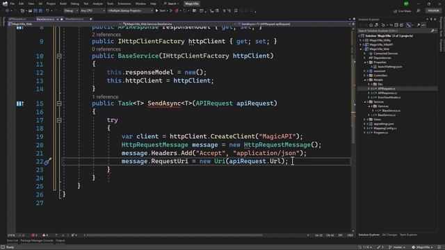Select APIRequest.cs in Solution Explorer
This screenshot has width=445, height=250.
point(387,89)
